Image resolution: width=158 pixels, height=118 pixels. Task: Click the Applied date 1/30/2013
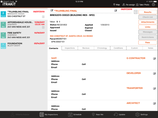[x=105, y=25]
